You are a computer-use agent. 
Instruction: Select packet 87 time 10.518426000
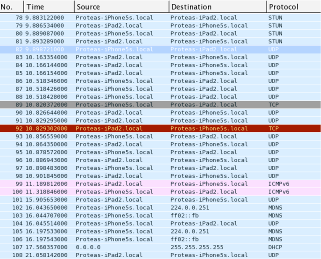coord(47,89)
